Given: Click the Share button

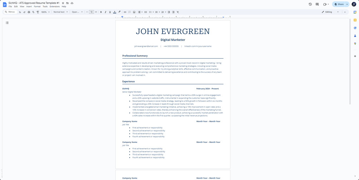Looking at the screenshot, I should 339,4.
